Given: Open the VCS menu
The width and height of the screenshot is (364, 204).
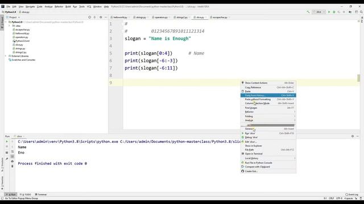Looking at the screenshot, I should pyautogui.click(x=89, y=6).
